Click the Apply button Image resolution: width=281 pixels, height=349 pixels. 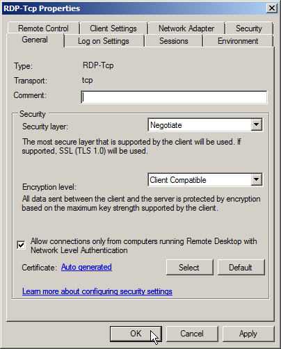point(248,334)
